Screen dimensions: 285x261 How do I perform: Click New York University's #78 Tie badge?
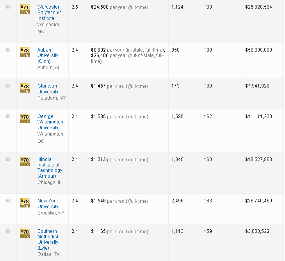(x=25, y=203)
